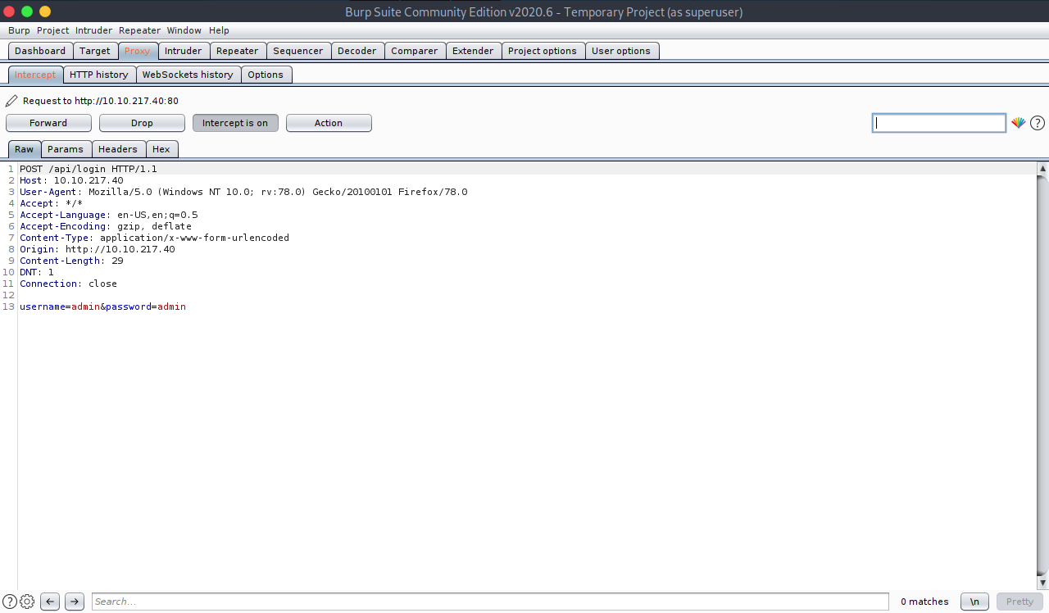
Task: Click the Origin header line
Action: tap(98, 249)
